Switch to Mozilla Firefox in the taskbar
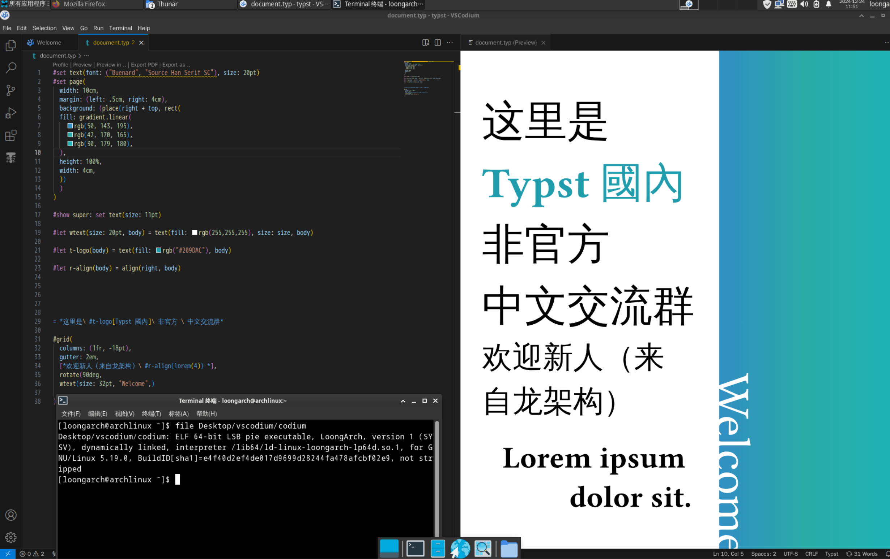This screenshot has width=890, height=559. click(97, 4)
